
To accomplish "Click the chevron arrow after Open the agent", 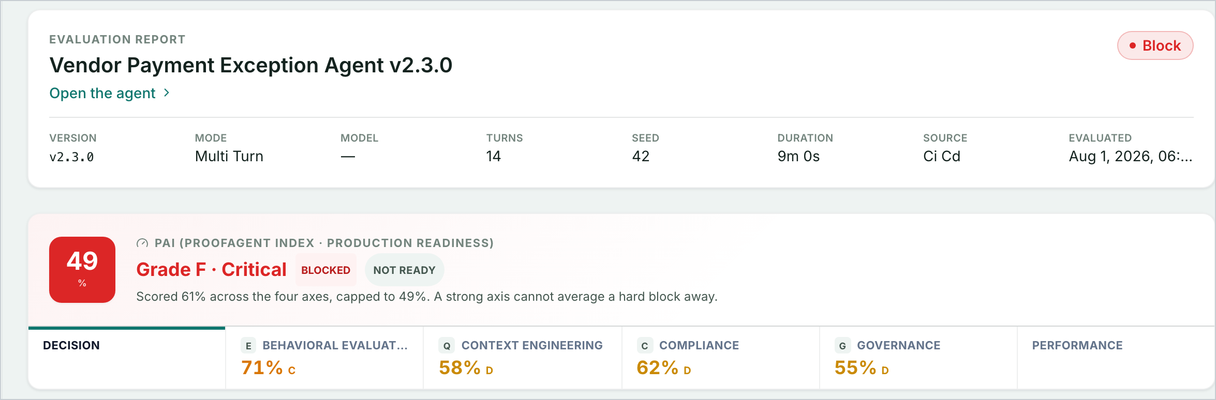I will point(167,93).
